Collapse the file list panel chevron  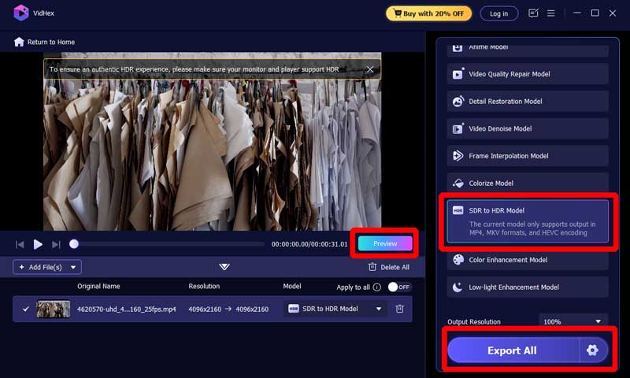coord(224,267)
